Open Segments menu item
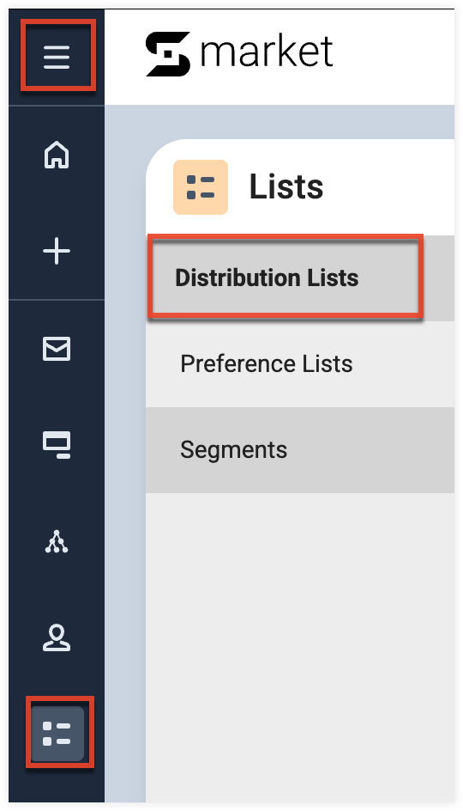 (300, 450)
